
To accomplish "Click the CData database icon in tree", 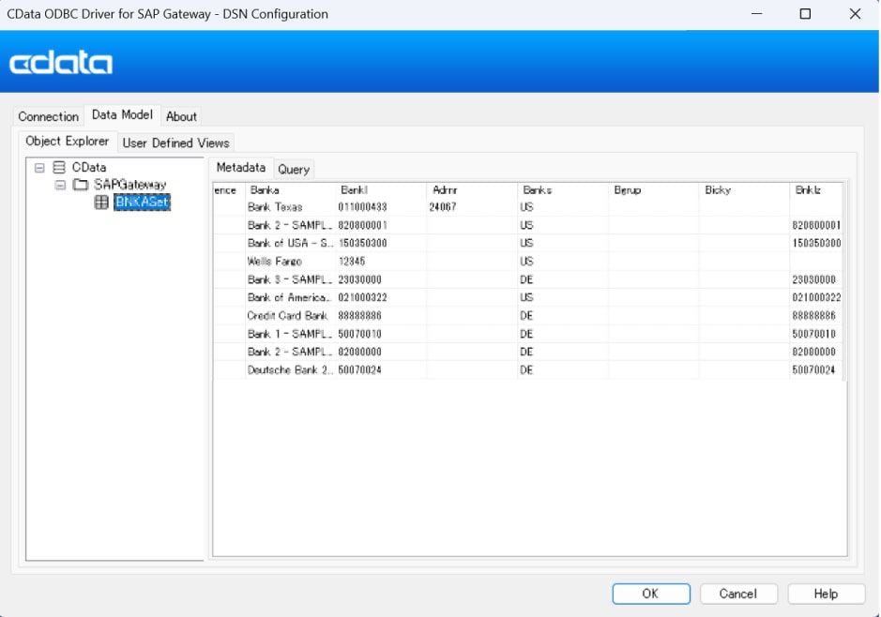I will pos(59,168).
